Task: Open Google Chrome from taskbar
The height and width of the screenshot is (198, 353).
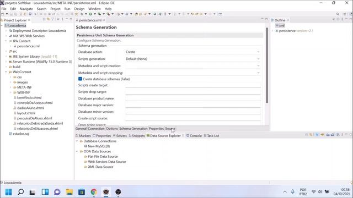Action: tap(94, 192)
